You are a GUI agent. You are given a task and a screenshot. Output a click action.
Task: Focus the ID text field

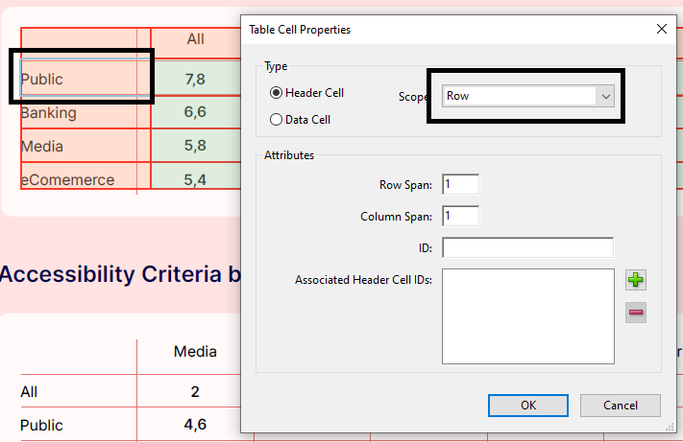[527, 248]
